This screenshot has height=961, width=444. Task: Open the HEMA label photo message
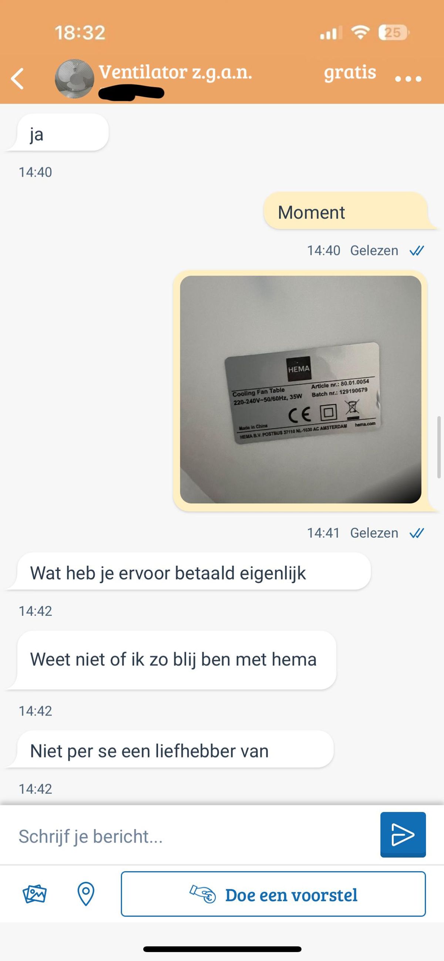click(300, 390)
